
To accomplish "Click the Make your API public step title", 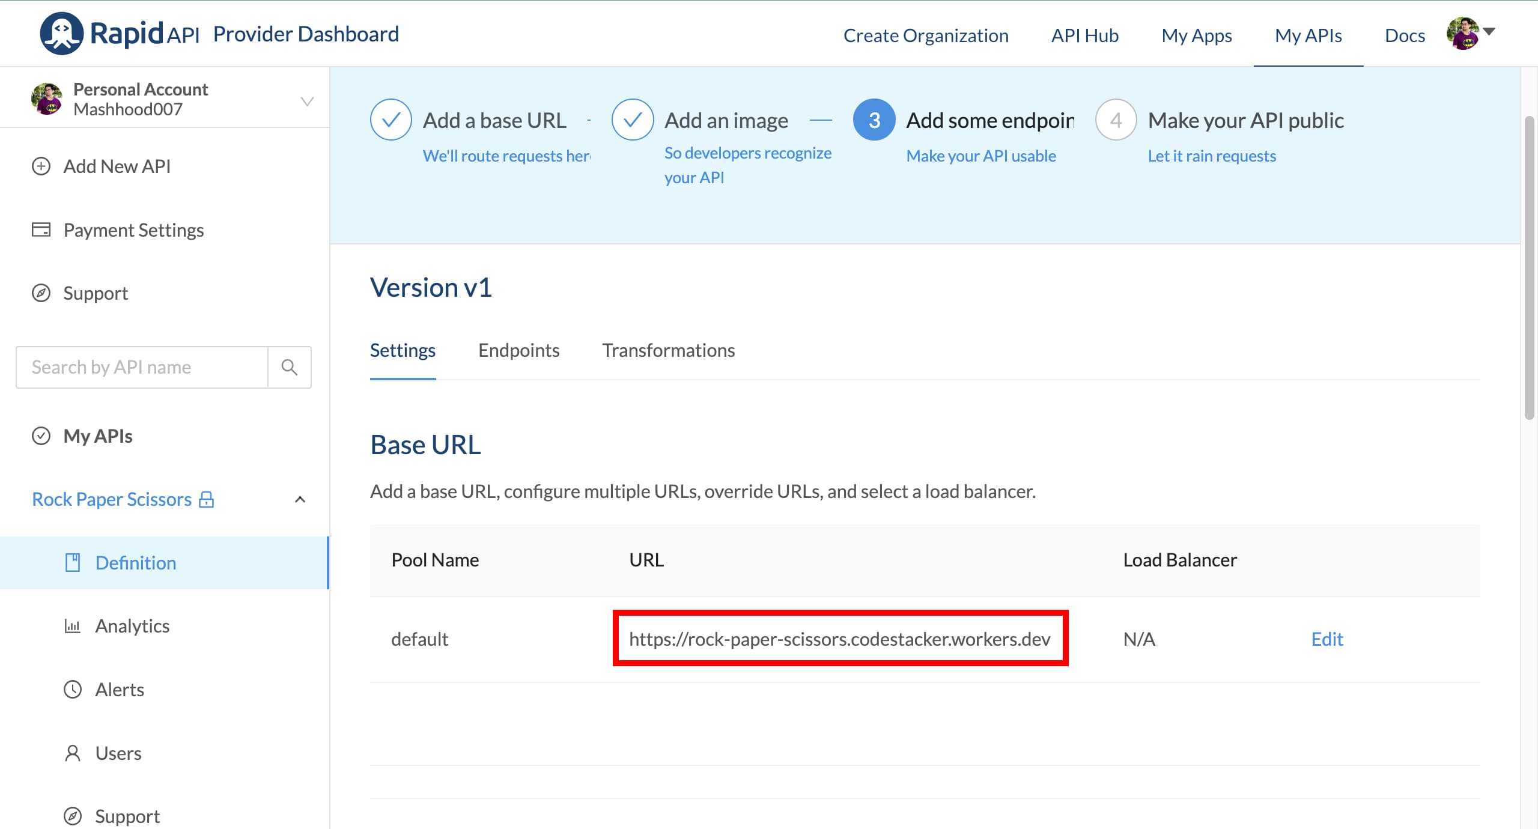I will tap(1245, 121).
